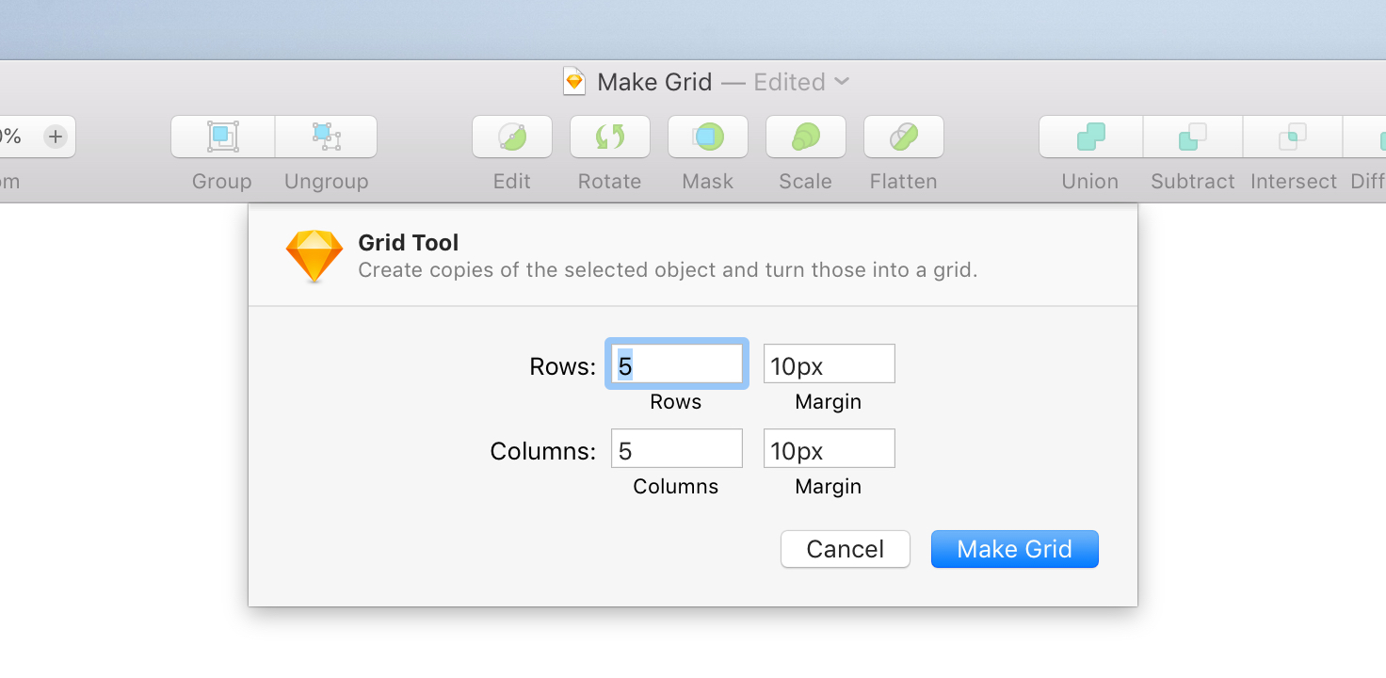Click the Subtract boolean icon
1386x678 pixels.
coord(1192,137)
